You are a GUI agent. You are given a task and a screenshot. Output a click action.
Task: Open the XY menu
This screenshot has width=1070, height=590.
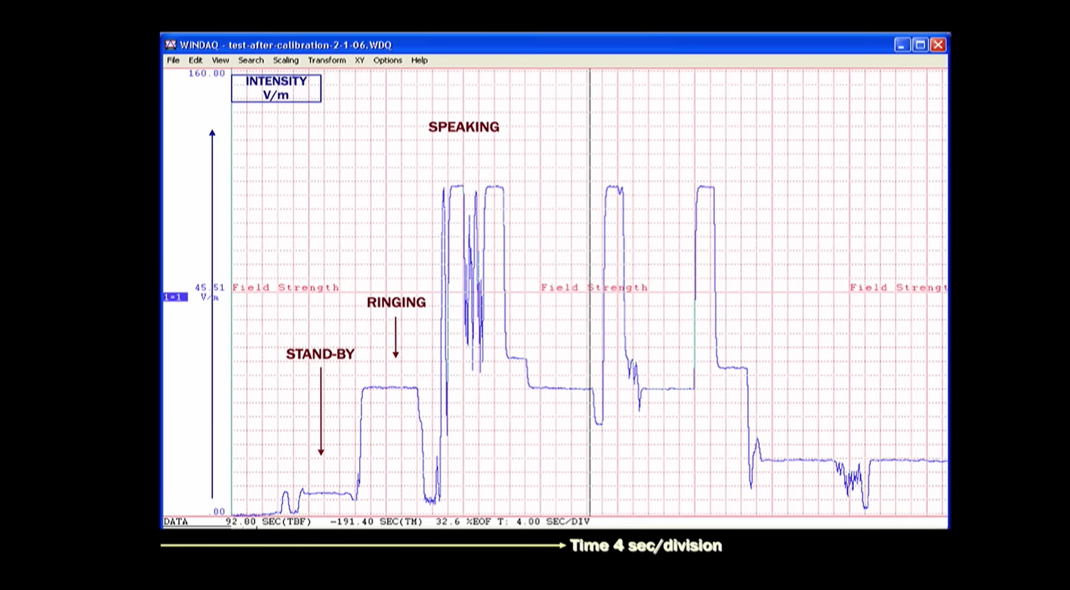[x=359, y=60]
